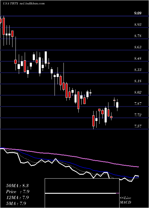Click the MACD indicator box

coord(82,193)
